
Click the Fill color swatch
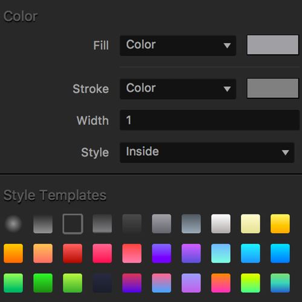(x=273, y=45)
